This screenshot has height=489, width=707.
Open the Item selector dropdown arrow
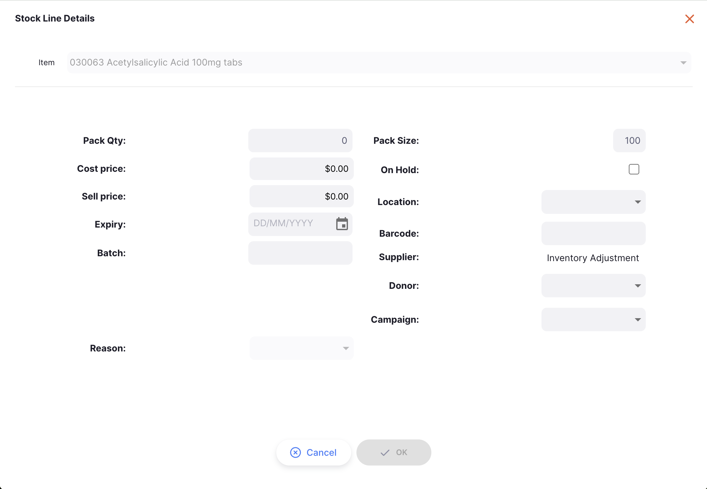point(683,63)
